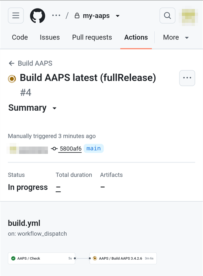Open commit 5800af6 link
Viewport: 203px width, 276px height.
(x=70, y=149)
